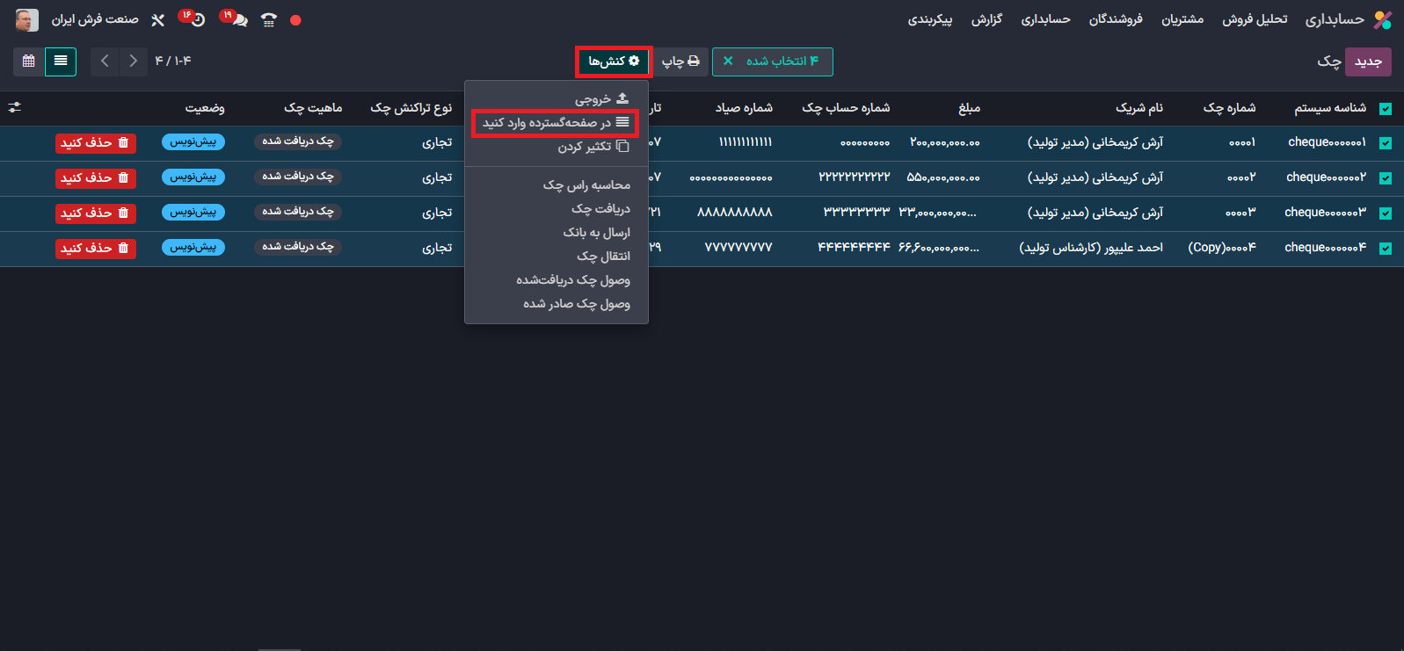Open the calendar view icon

click(x=29, y=61)
